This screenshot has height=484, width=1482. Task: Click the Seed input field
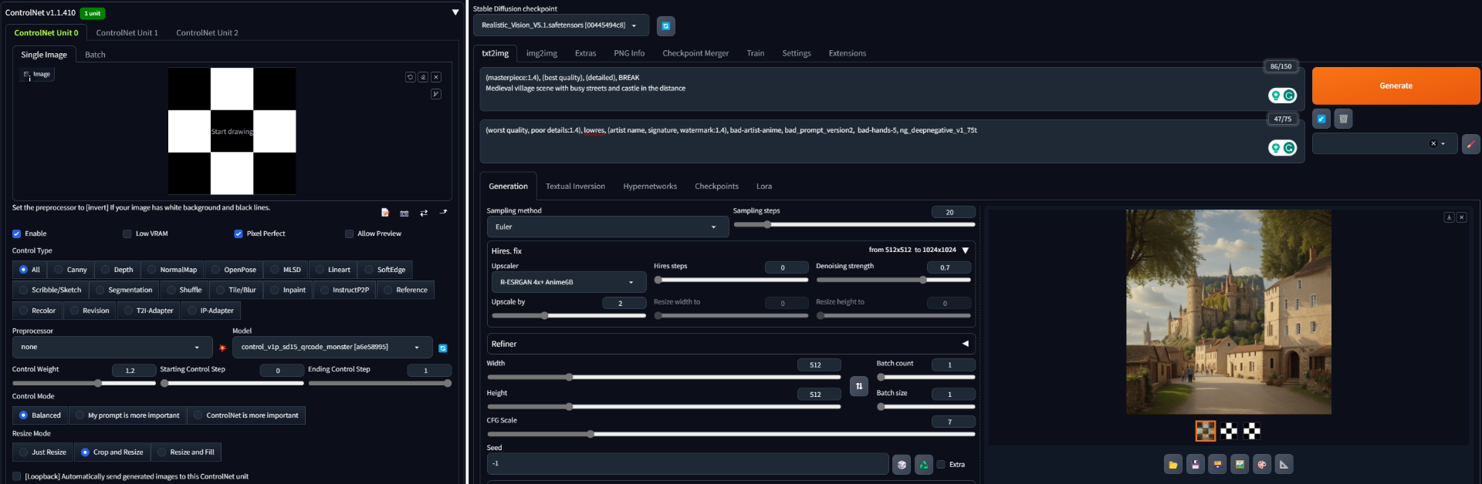tap(687, 464)
